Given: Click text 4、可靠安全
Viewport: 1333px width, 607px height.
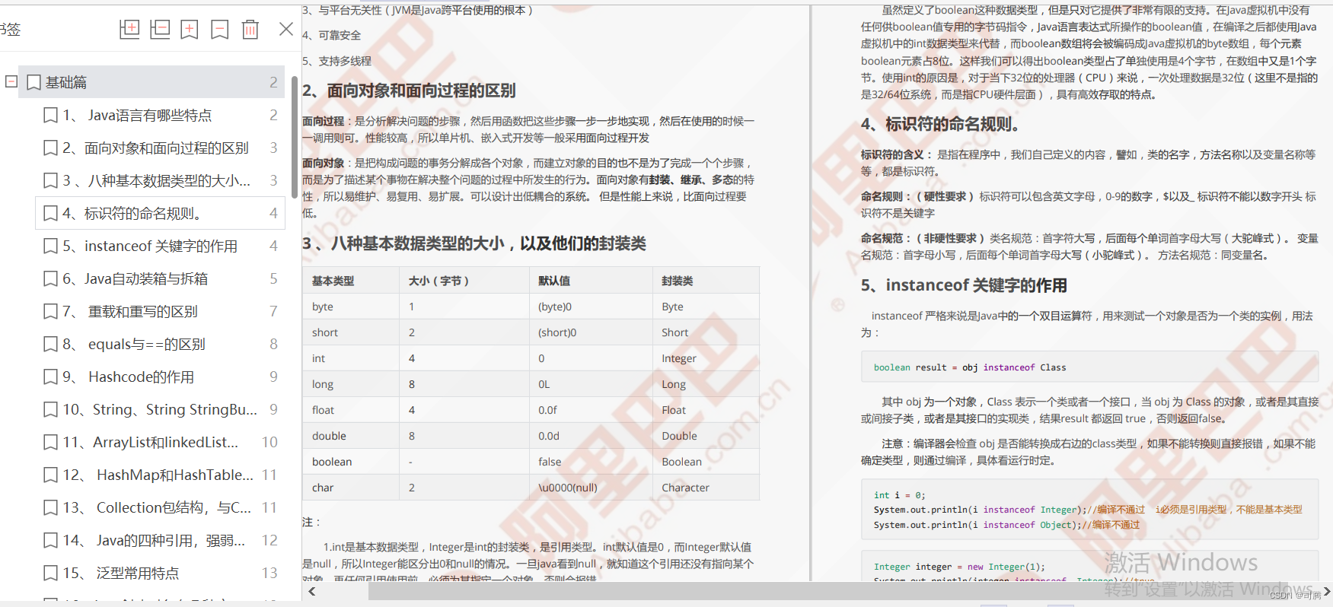Looking at the screenshot, I should coord(331,35).
